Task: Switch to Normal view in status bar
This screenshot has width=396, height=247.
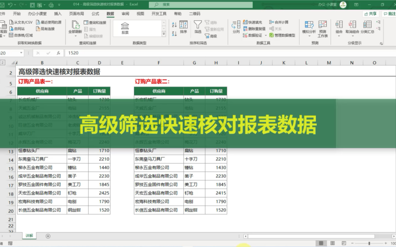Action: pos(321,243)
